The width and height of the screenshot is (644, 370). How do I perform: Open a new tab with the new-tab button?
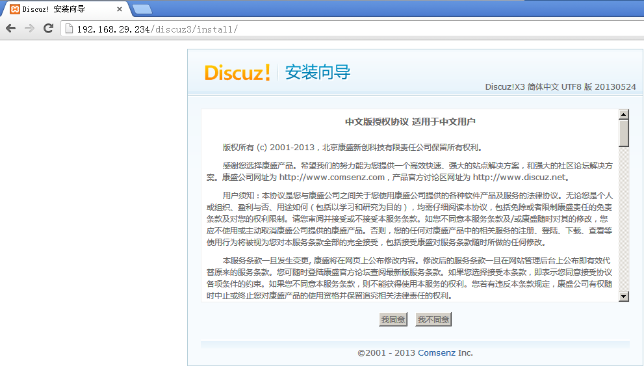tap(142, 9)
